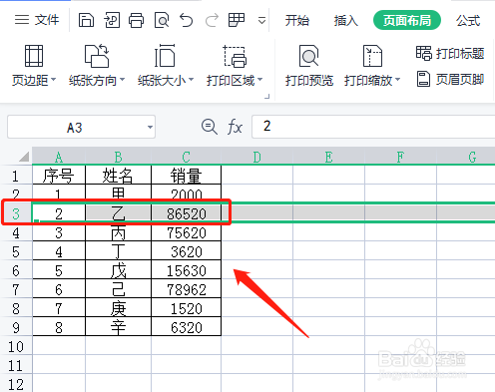Click the cell containing 辛

[119, 327]
